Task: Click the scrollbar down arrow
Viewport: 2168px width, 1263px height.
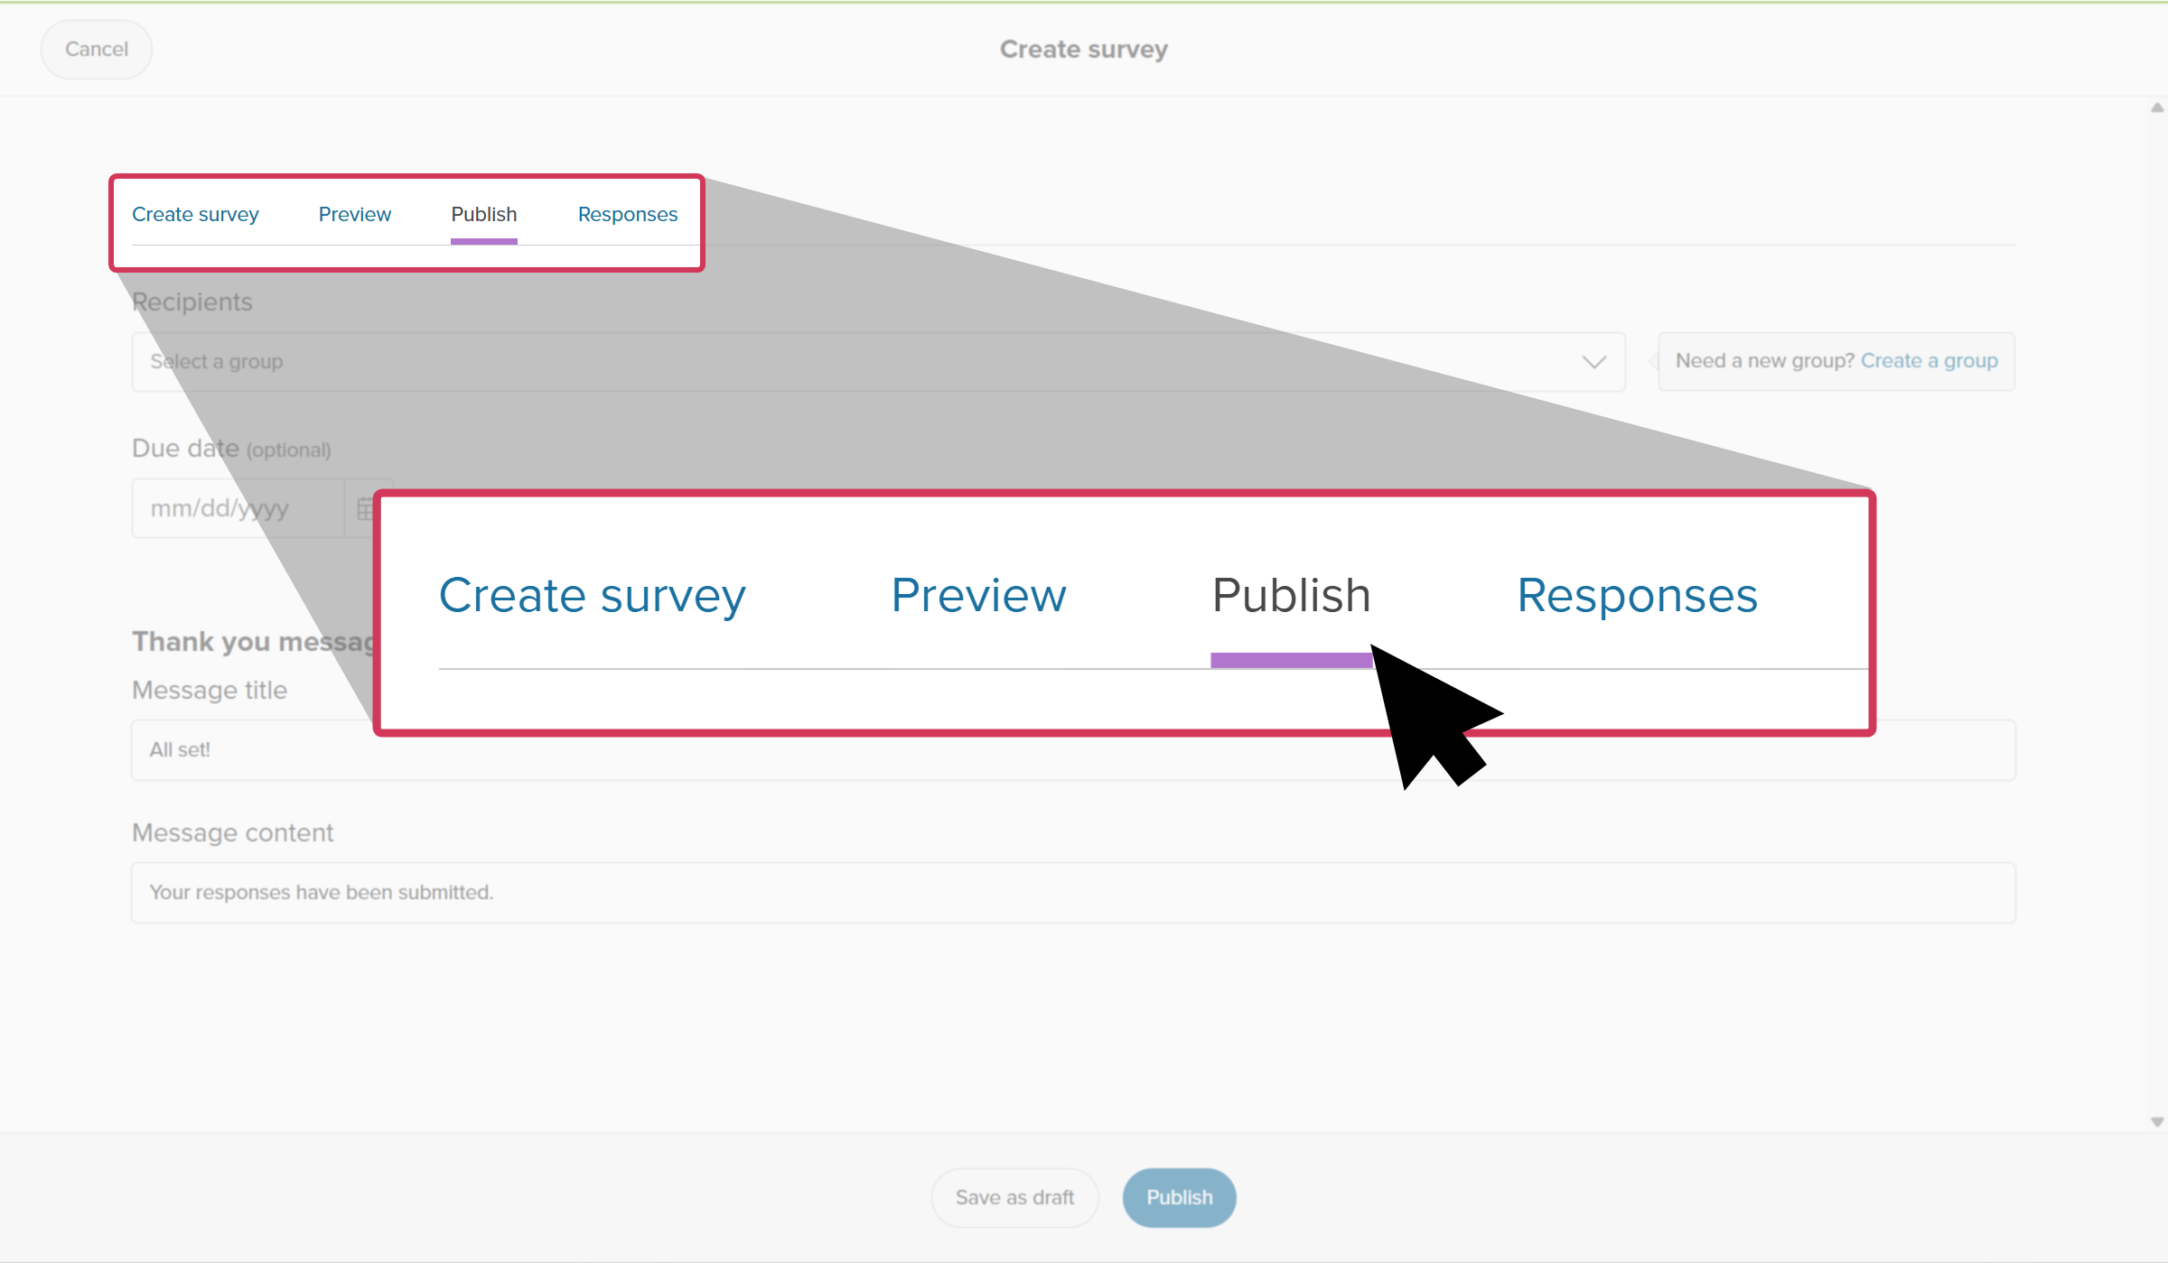Action: [2157, 1122]
